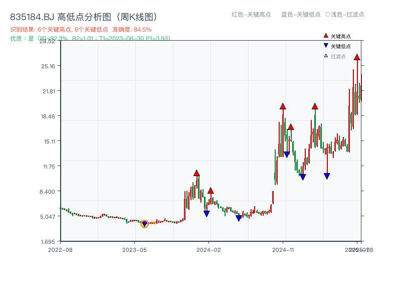The image size is (401, 301).
Task: Click the red triangle marker above the 2024-02 peak
Action: click(211, 191)
